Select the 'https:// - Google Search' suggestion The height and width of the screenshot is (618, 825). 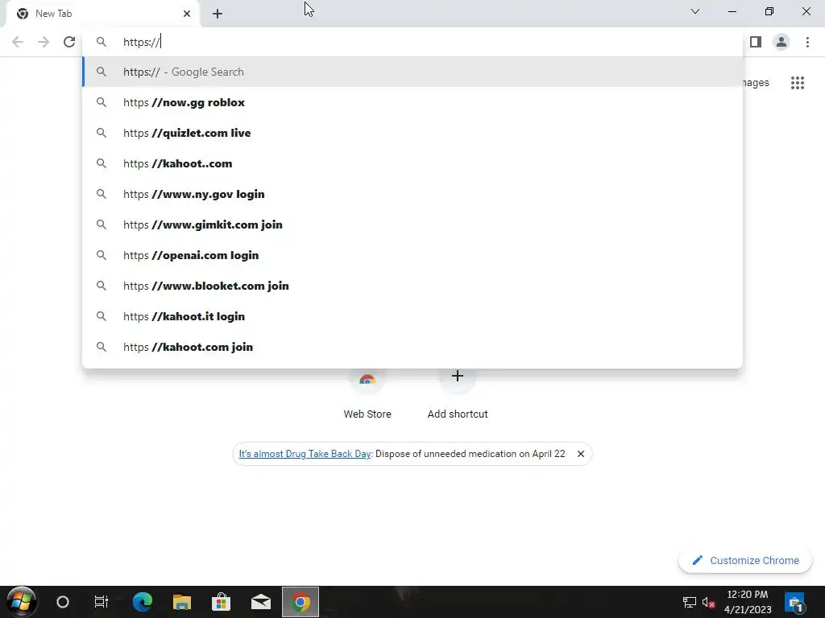coord(412,72)
